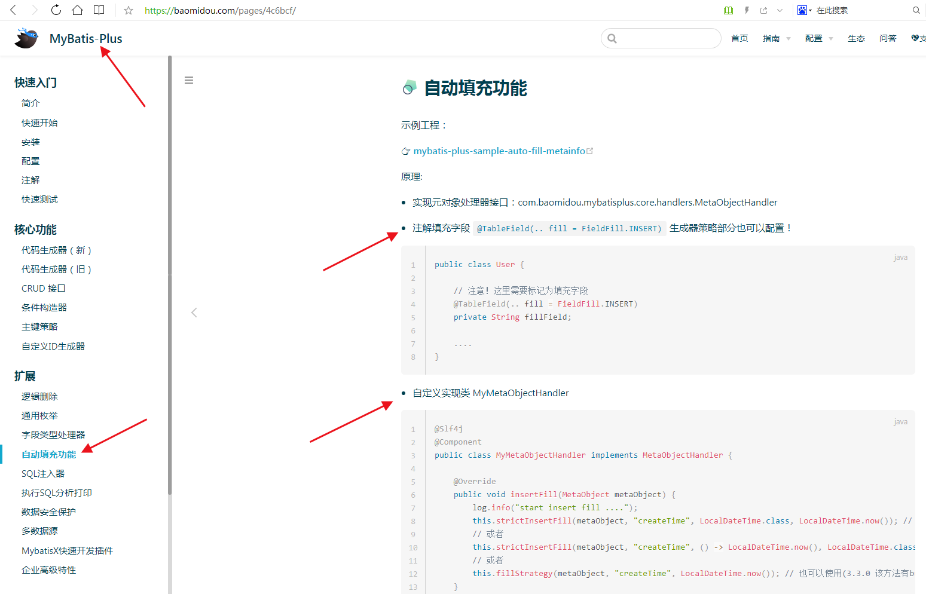
Task: Open 通用枚举 in the sidebar
Action: tap(39, 416)
